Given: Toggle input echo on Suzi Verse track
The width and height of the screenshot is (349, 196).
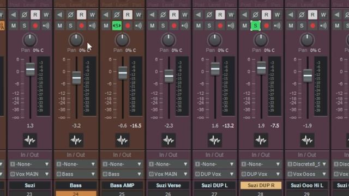Looking at the screenshot, I should pyautogui.click(x=185, y=26).
